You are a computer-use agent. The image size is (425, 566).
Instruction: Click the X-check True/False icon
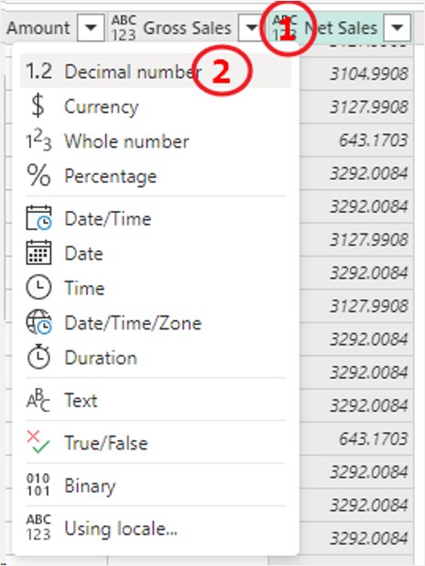(38, 442)
